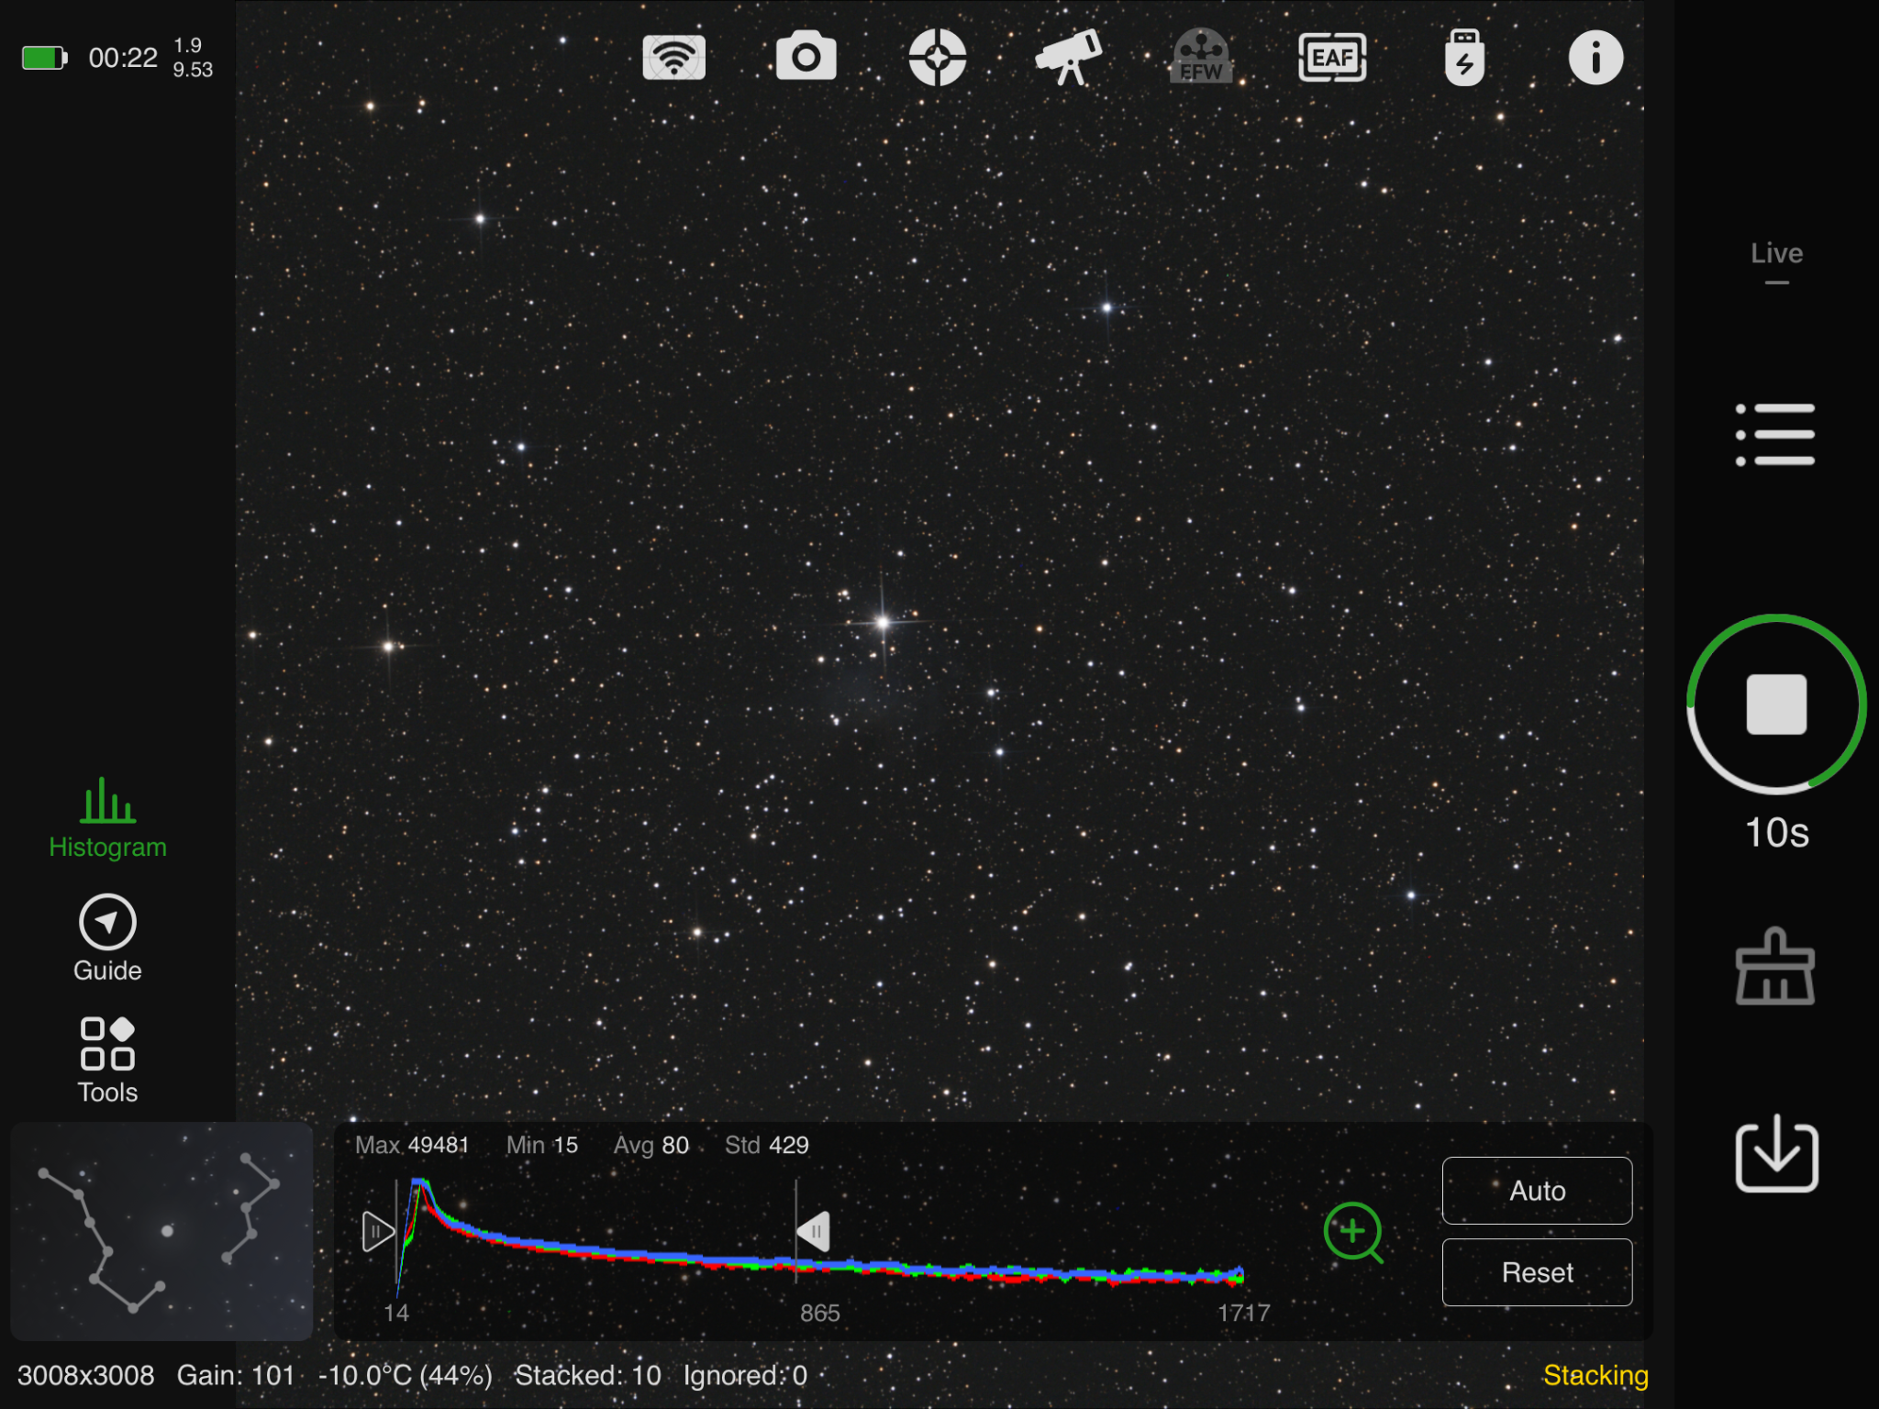Open main camera settings icon
1879x1409 pixels.
tap(806, 58)
